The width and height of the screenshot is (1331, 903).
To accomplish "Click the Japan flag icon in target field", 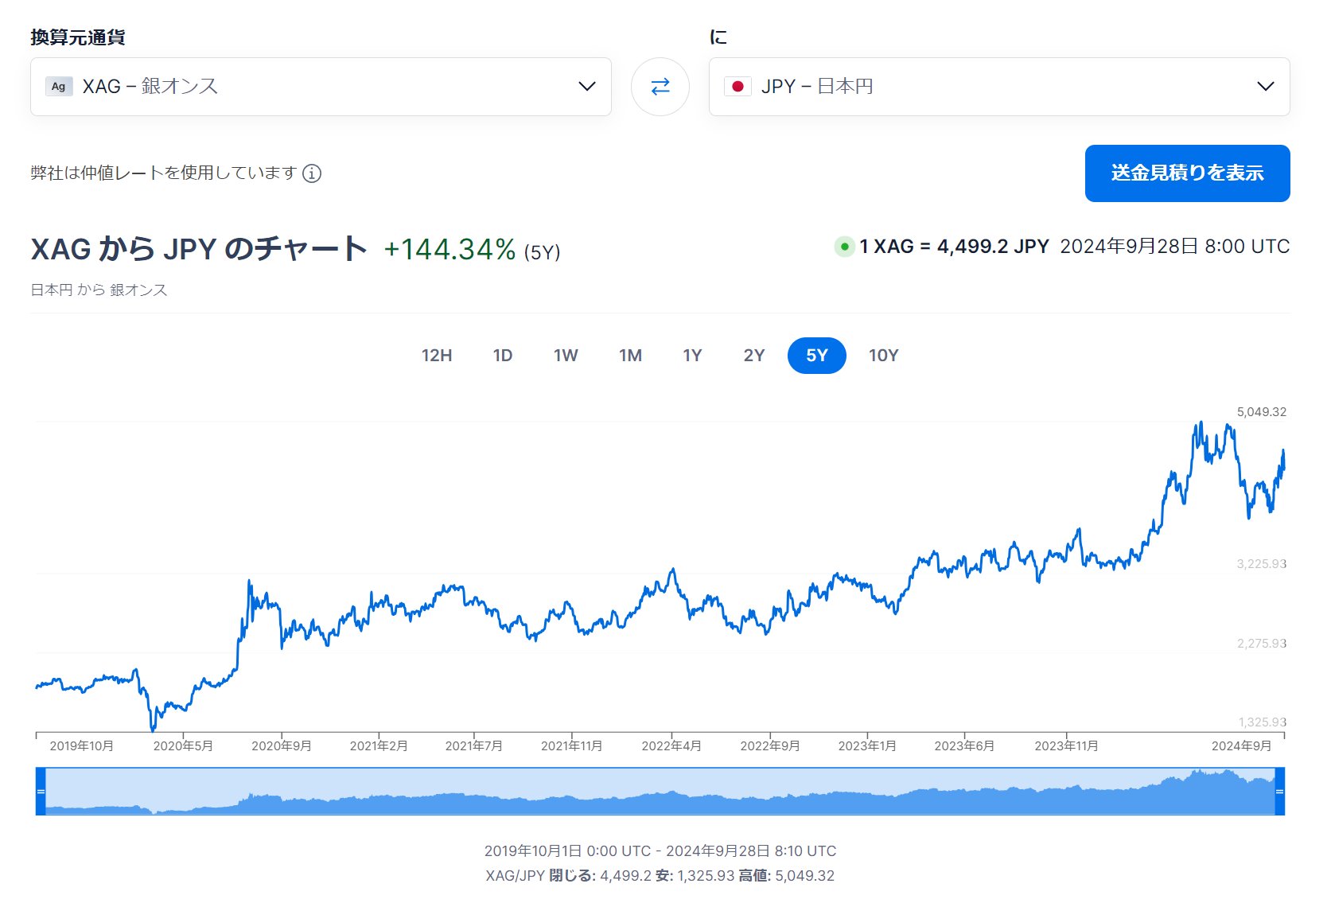I will pyautogui.click(x=737, y=87).
